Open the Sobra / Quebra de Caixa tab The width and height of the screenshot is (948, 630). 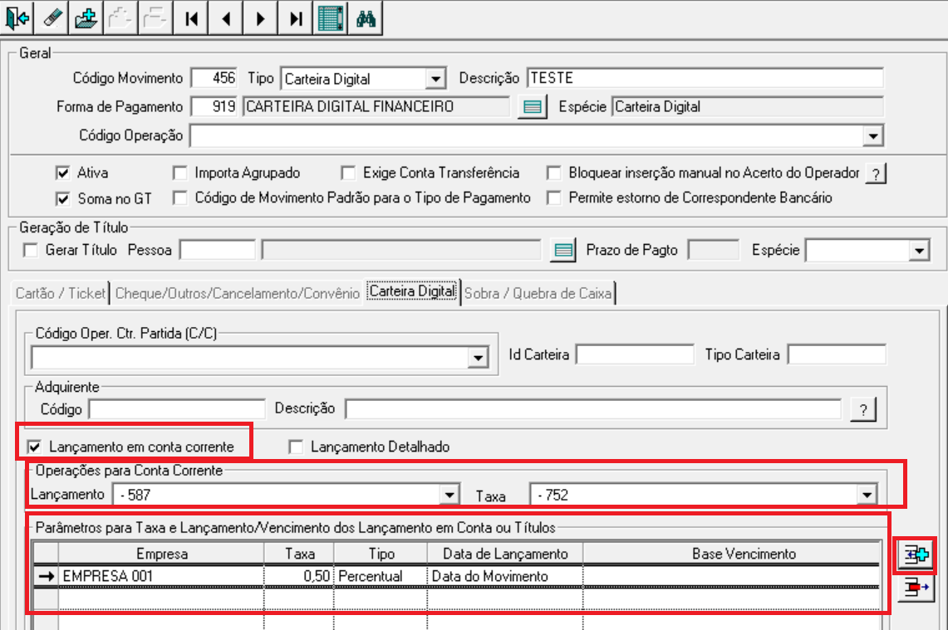538,294
